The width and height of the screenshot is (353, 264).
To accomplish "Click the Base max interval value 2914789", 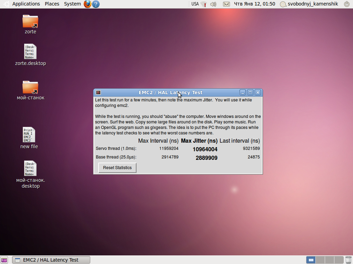I will pos(170,157).
